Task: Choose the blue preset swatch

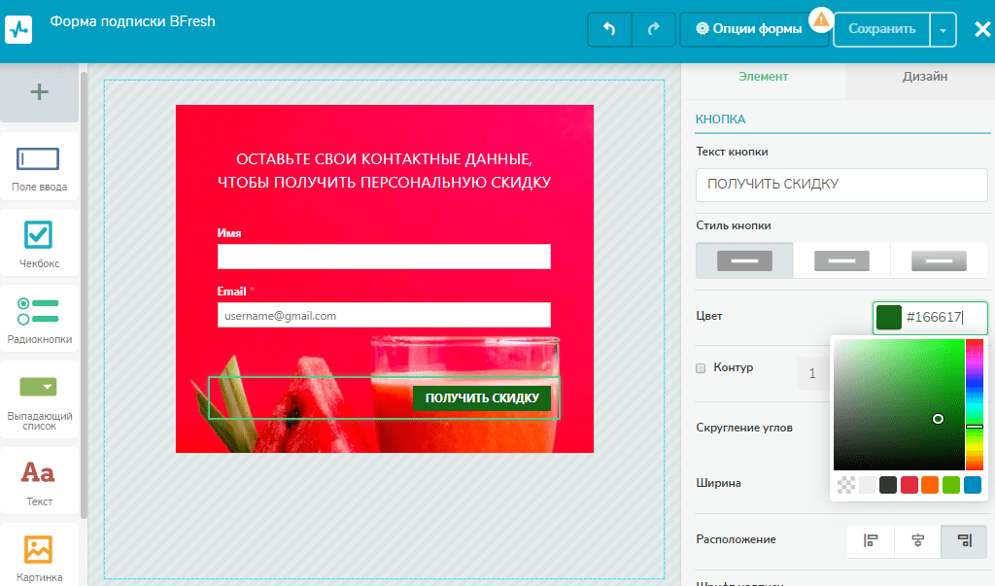Action: 973,485
